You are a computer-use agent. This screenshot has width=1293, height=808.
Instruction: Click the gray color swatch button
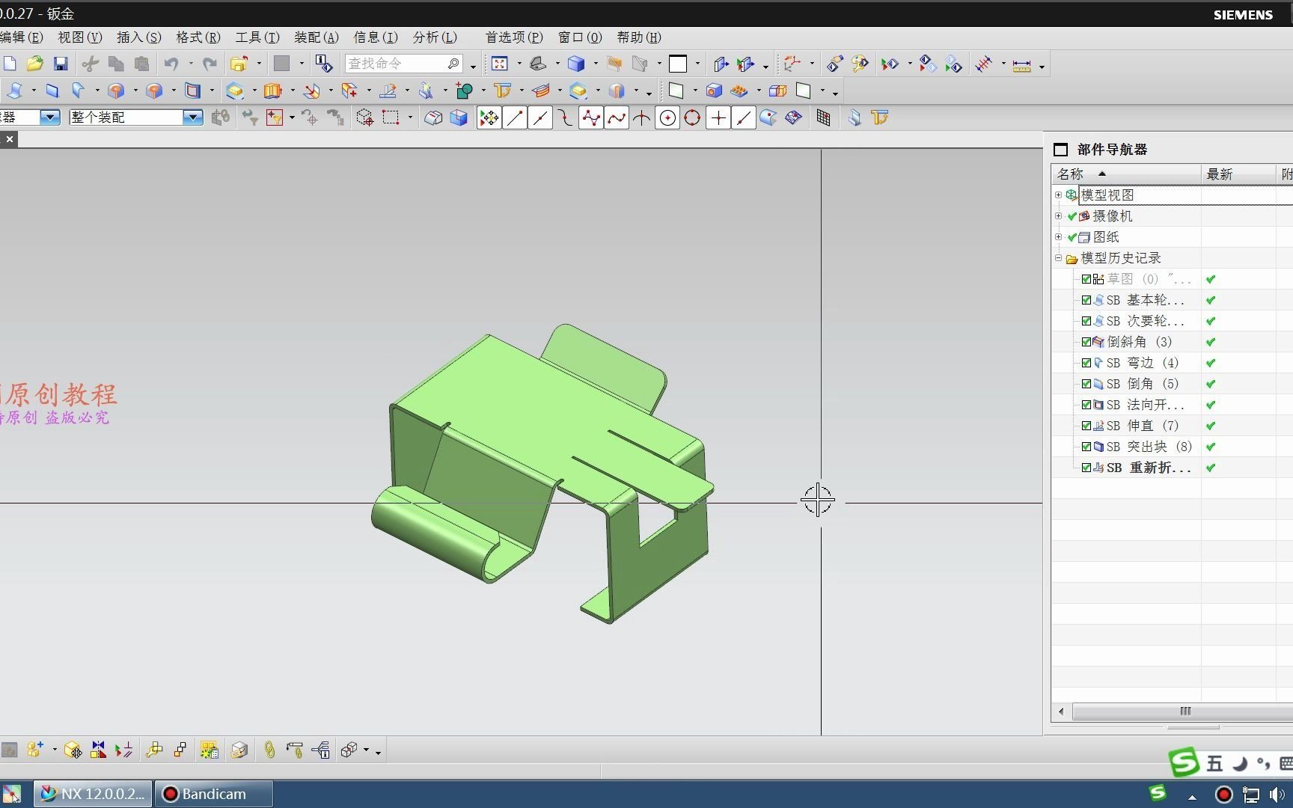(x=281, y=64)
